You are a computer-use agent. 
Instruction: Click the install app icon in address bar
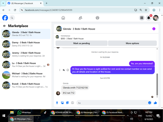(x=136, y=10)
